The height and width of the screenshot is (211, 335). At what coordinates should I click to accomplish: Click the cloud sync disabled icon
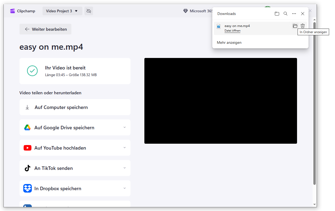[89, 11]
